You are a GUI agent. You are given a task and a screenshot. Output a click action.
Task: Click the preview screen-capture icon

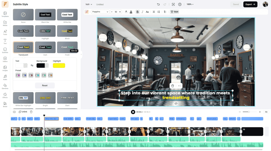173,4
